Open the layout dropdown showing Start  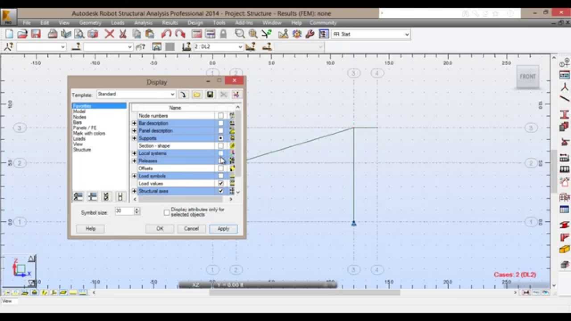click(x=407, y=34)
